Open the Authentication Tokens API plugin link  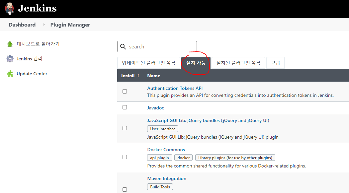(x=175, y=88)
